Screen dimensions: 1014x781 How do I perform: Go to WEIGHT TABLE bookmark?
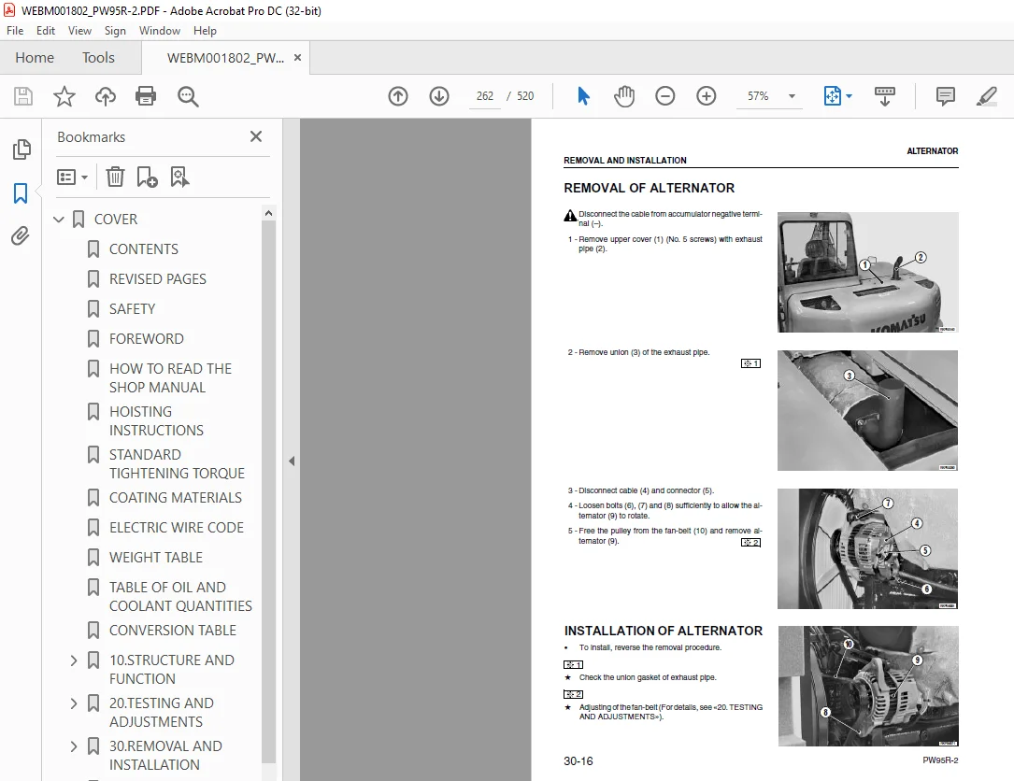pyautogui.click(x=156, y=557)
